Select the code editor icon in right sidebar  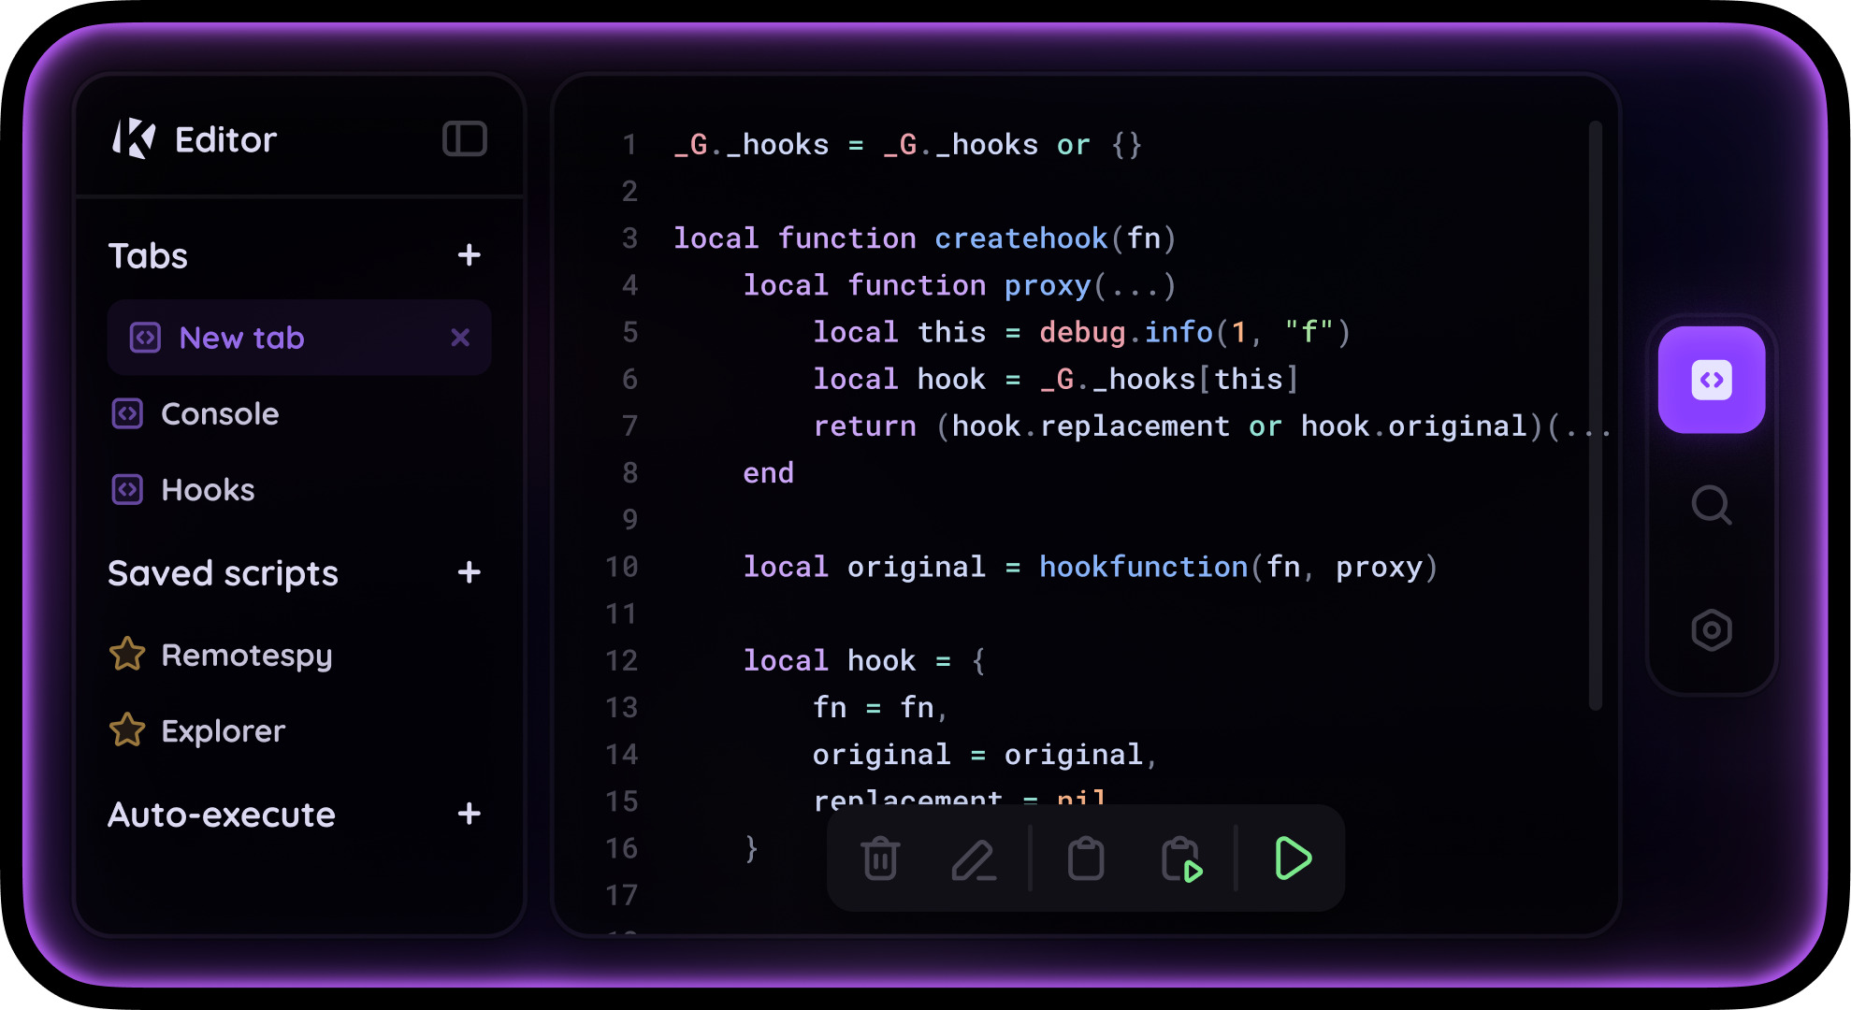click(1711, 380)
